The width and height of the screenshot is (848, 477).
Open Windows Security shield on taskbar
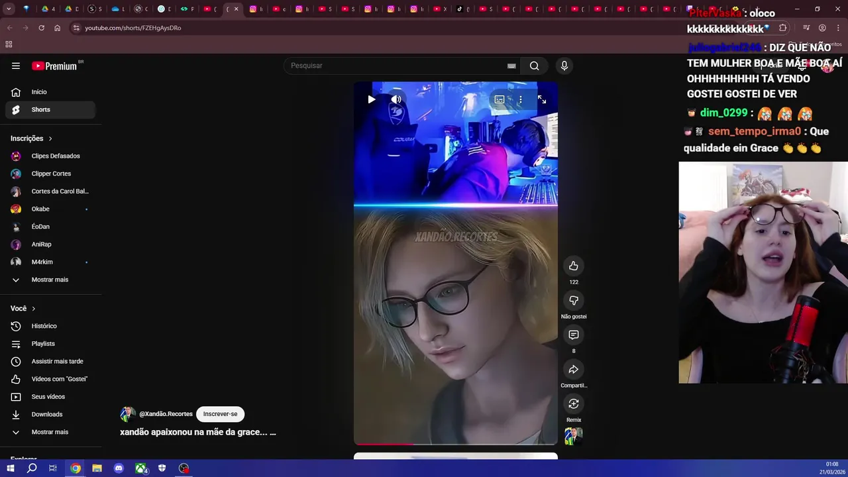point(162,468)
